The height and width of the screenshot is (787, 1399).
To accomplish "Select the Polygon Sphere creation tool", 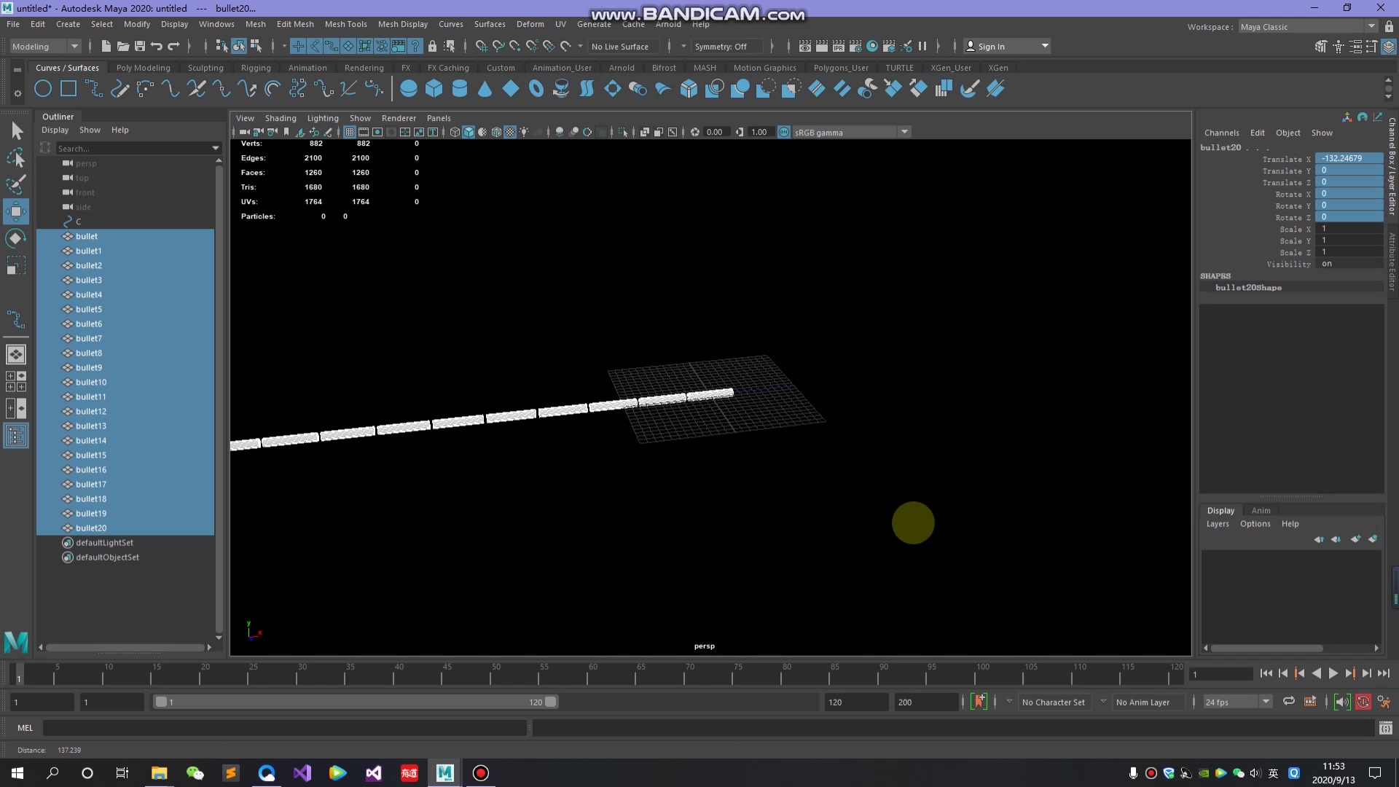I will click(x=409, y=88).
